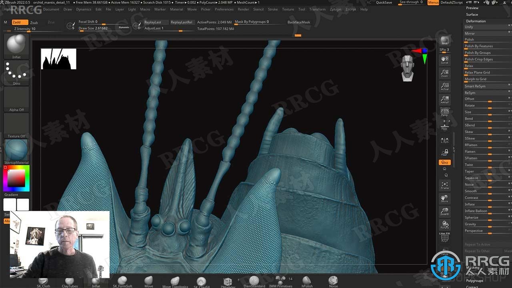Toggle BackfaceMask
The width and height of the screenshot is (512, 288).
coord(299,22)
